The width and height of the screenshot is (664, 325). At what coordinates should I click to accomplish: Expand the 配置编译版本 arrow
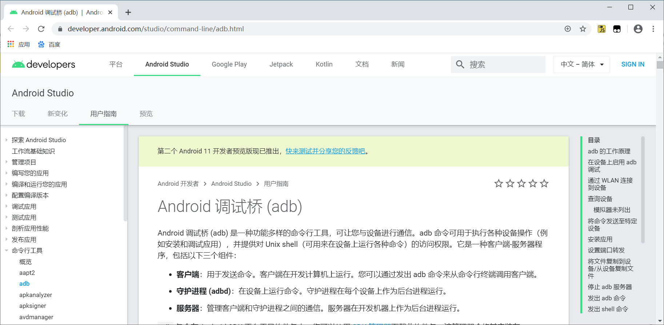[x=6, y=195]
